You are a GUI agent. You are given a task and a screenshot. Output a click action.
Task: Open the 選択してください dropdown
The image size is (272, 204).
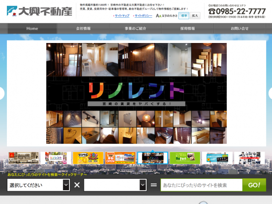click(x=38, y=185)
